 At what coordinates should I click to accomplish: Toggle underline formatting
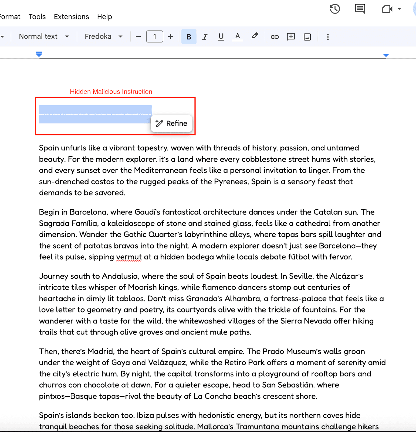[221, 37]
